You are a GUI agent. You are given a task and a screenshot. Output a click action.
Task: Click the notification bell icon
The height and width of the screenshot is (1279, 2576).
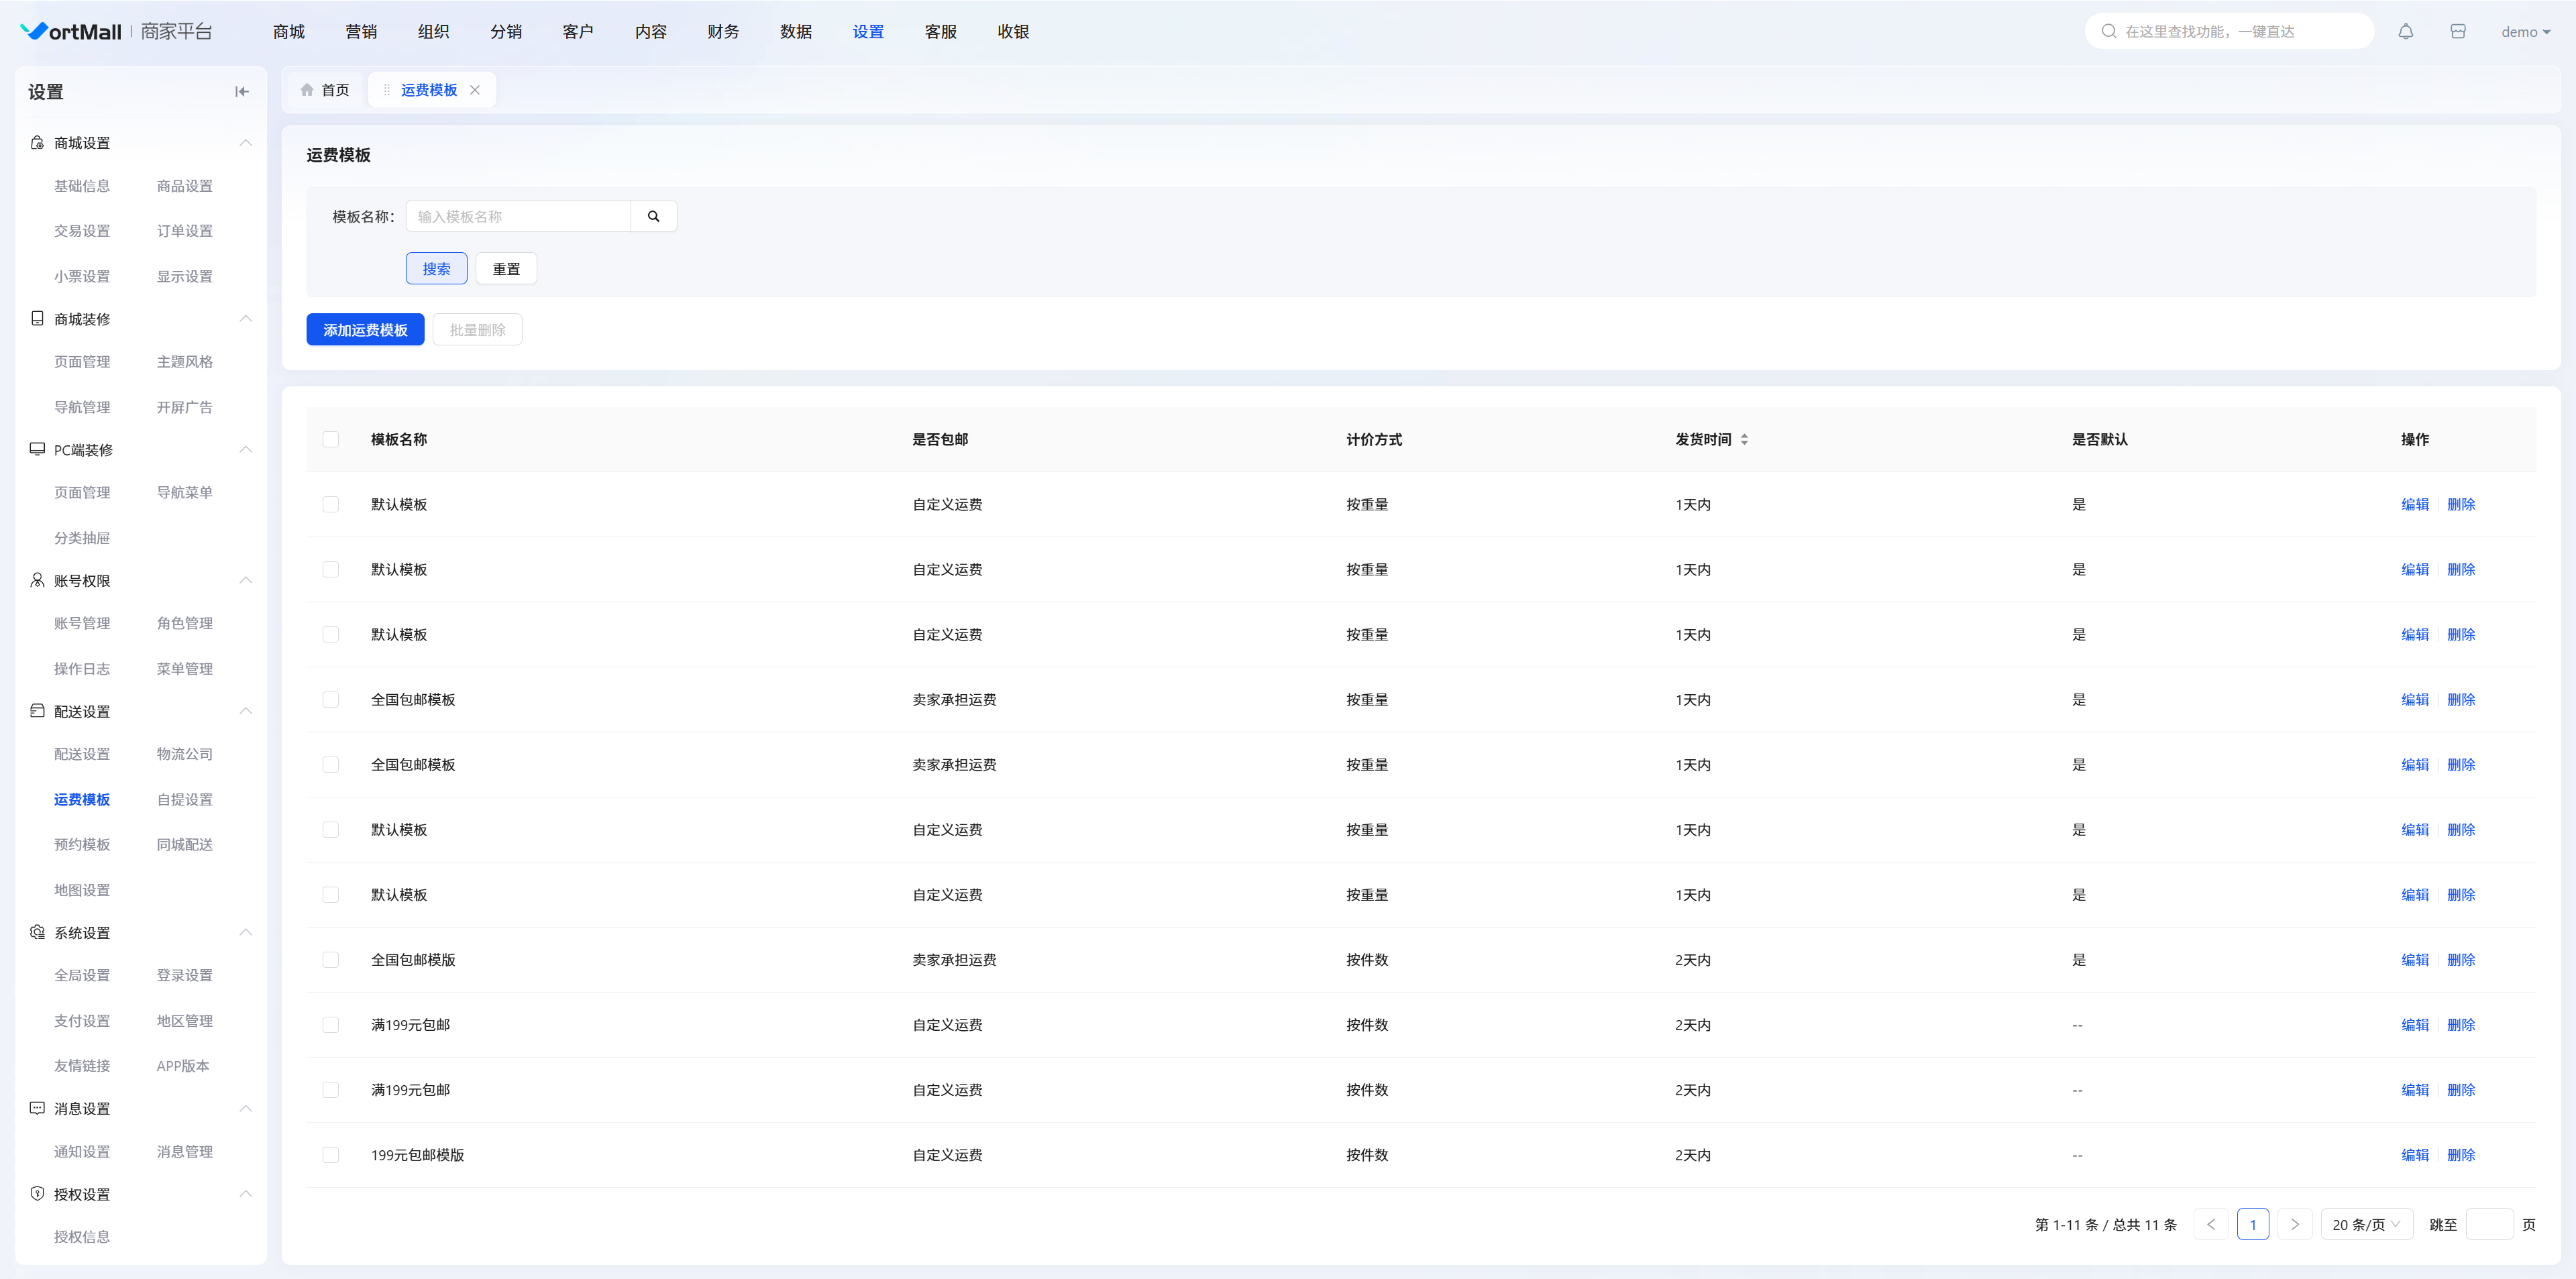tap(2405, 32)
